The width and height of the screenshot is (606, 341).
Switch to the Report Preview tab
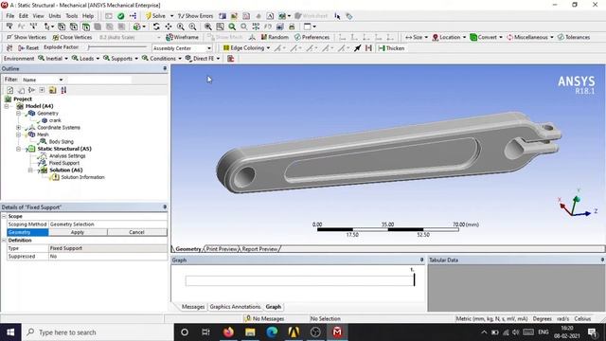point(259,249)
